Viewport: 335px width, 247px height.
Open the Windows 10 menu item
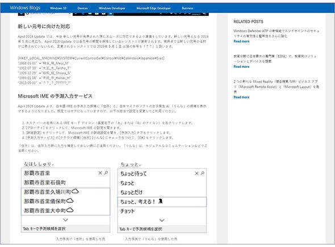point(58,8)
